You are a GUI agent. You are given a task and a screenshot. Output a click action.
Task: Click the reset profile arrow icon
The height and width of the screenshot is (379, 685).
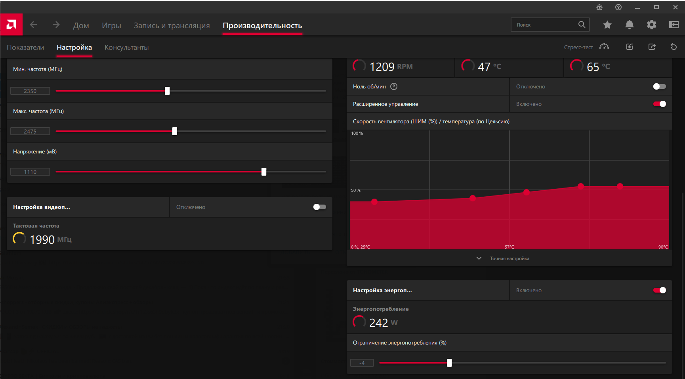[x=674, y=47]
